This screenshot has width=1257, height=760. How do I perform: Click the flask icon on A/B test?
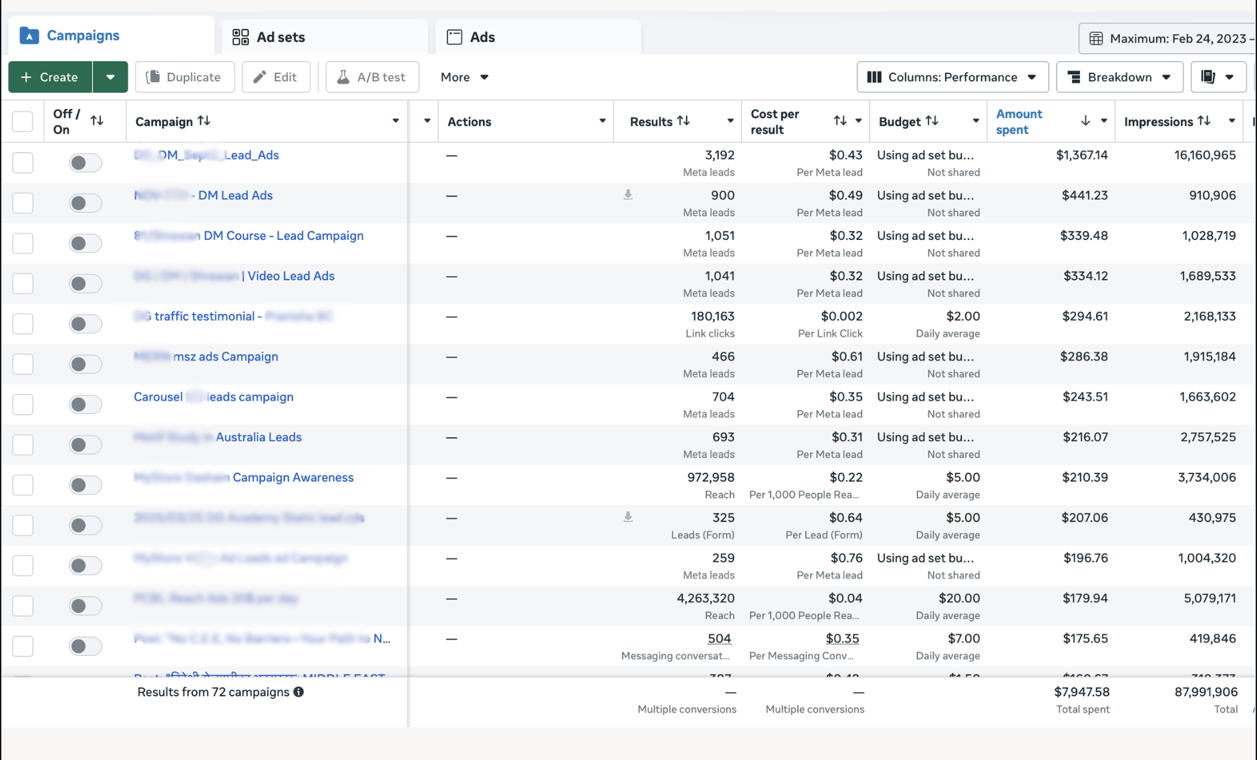343,77
